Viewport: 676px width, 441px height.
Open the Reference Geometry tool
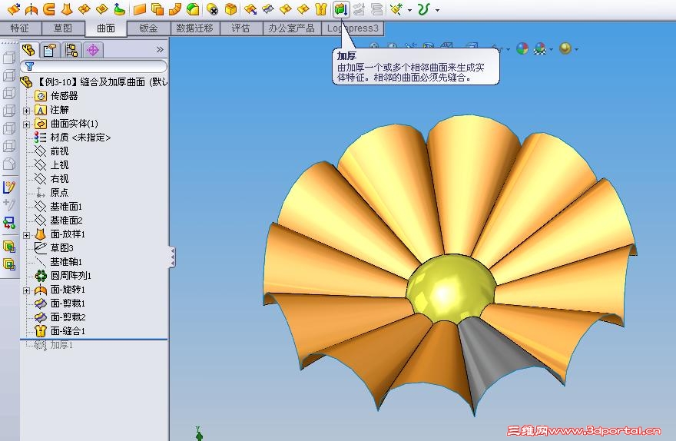[x=396, y=8]
